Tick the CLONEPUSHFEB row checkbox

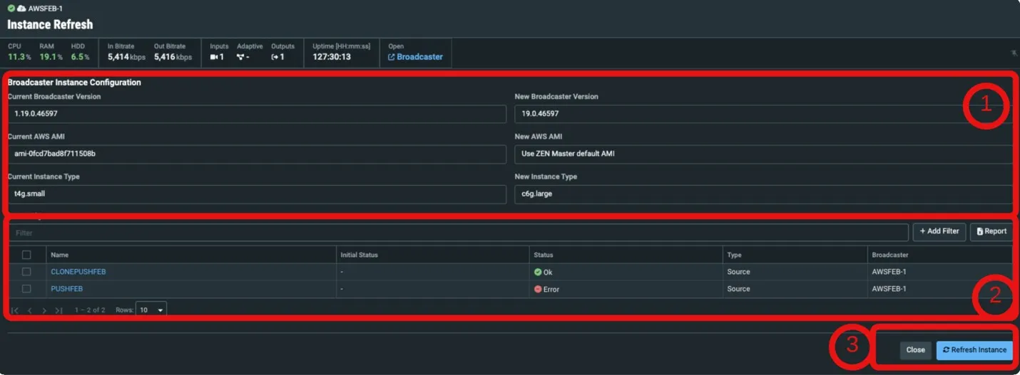pyautogui.click(x=26, y=272)
